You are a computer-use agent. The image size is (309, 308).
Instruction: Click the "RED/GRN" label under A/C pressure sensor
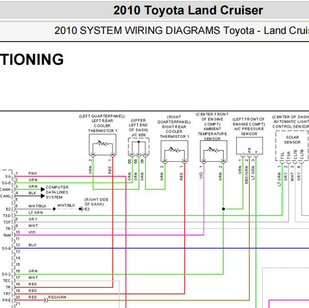(x=246, y=175)
